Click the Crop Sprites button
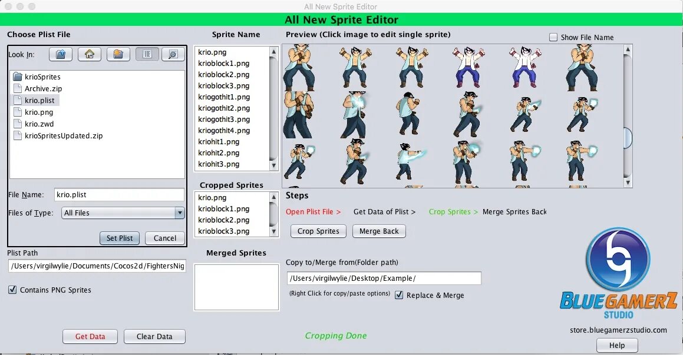 coord(318,231)
